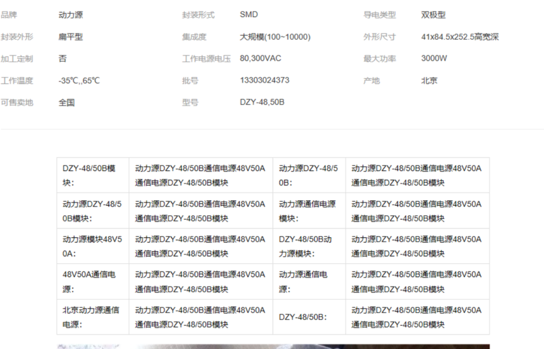The height and width of the screenshot is (349, 544).
Task: Select the '双极型' value
Action: (x=433, y=15)
